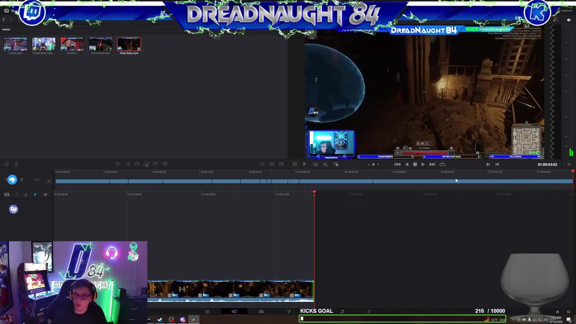Select the video clip in the lower timeline

click(230, 291)
